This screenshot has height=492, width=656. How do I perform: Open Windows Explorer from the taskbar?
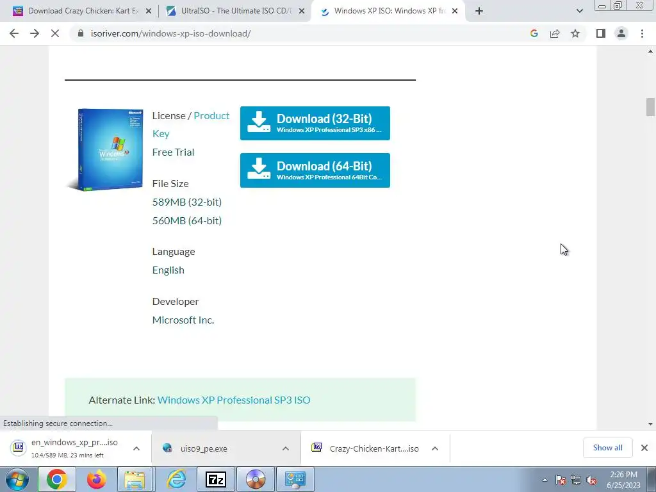click(135, 479)
